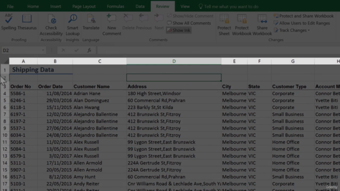This screenshot has height=191, width=340.
Task: Click into the formula bar
Action: click(x=218, y=50)
